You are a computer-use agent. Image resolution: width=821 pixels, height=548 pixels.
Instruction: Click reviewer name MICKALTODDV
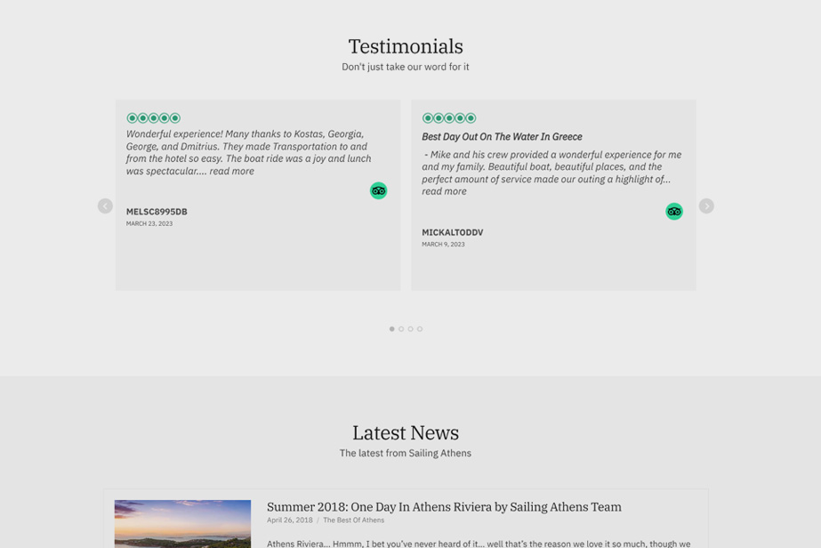click(453, 232)
